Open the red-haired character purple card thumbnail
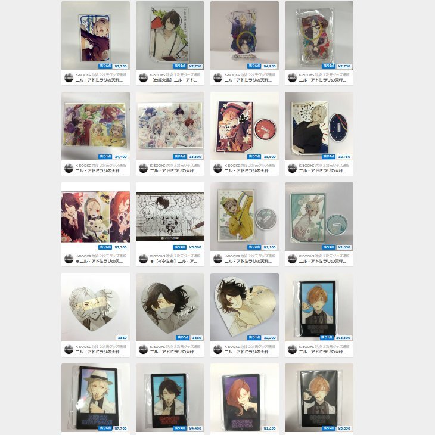 click(x=244, y=398)
